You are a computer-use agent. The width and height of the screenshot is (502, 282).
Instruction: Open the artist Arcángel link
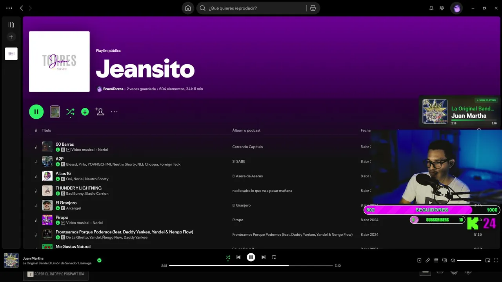tap(73, 208)
